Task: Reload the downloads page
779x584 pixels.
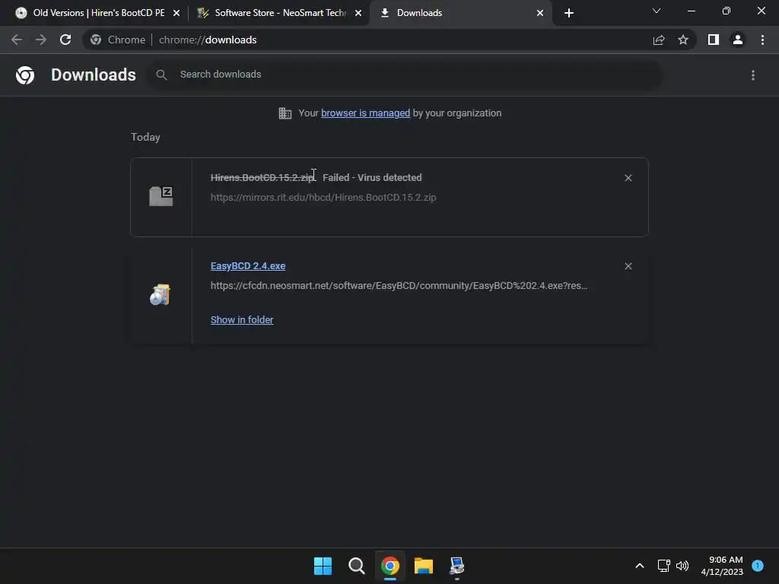Action: point(65,40)
